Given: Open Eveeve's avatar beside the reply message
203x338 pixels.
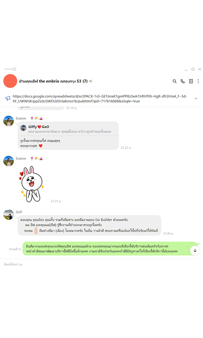Looking at the screenshot, I should pos(9,121).
